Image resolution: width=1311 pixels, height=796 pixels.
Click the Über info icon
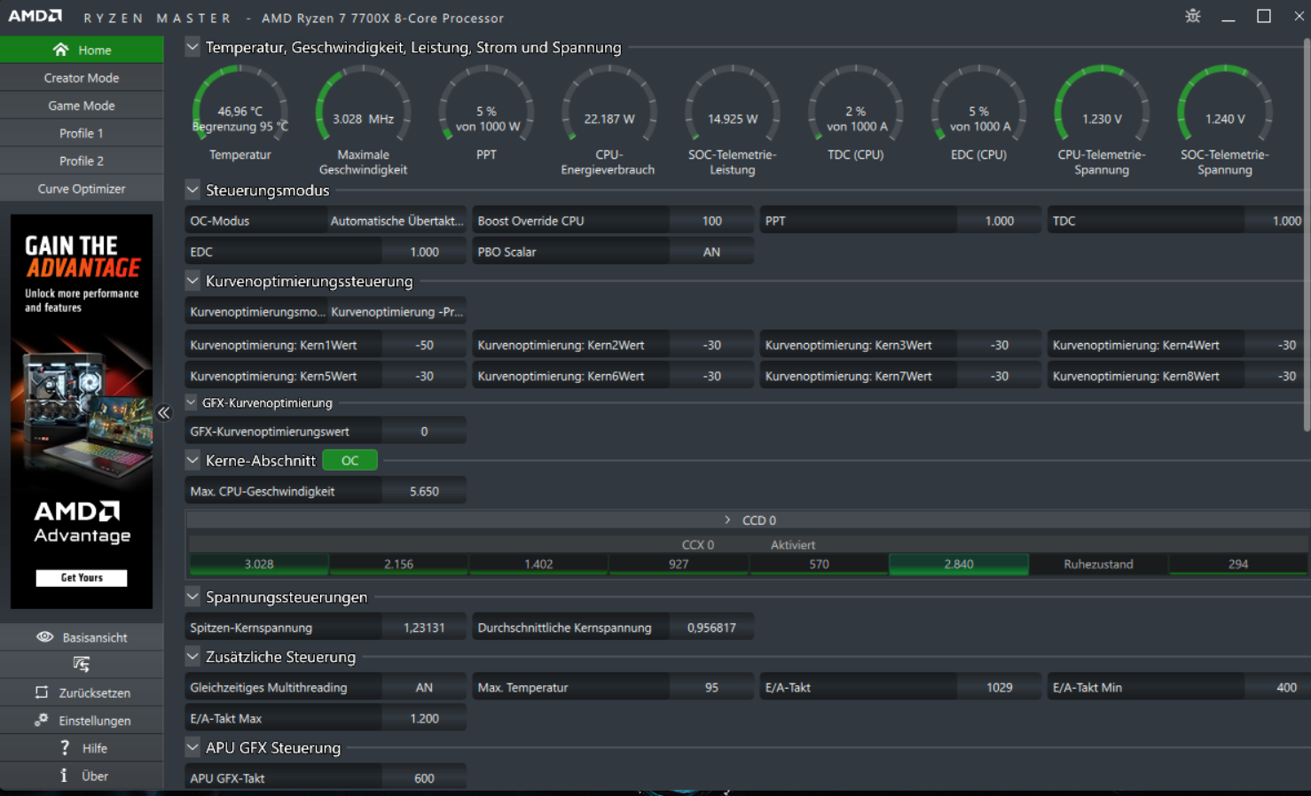[64, 775]
